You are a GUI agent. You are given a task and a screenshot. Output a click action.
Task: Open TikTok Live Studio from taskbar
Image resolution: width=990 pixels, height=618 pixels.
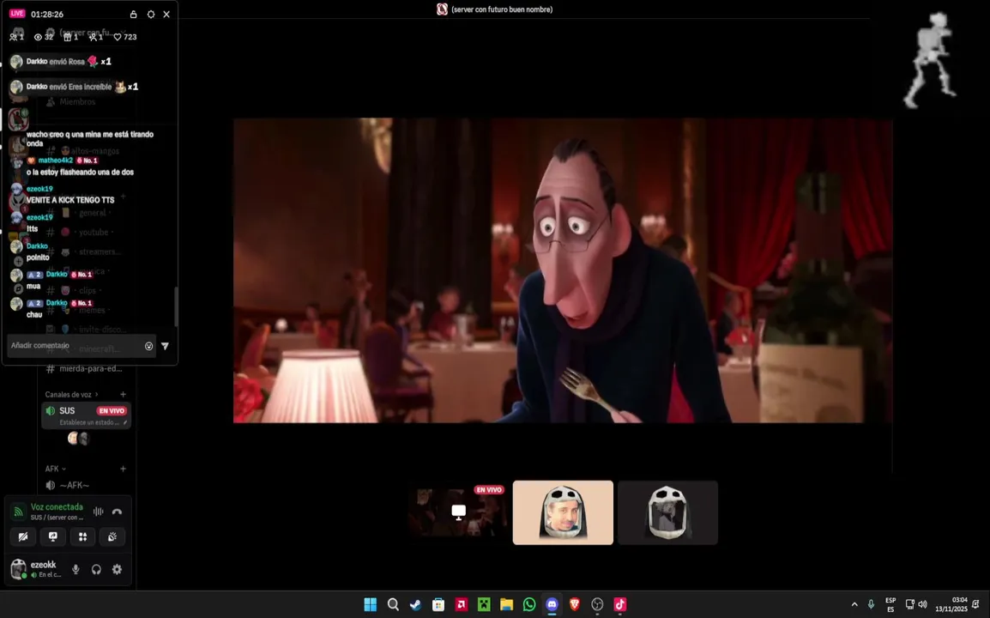620,605
